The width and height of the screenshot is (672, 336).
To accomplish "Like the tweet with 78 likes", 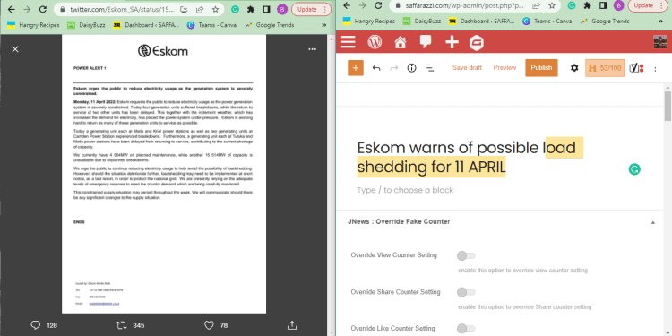I will click(x=209, y=325).
